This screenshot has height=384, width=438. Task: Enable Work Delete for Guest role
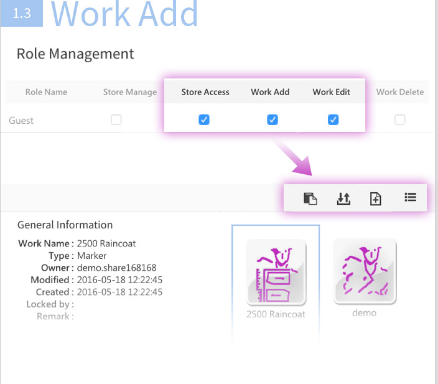pyautogui.click(x=399, y=120)
